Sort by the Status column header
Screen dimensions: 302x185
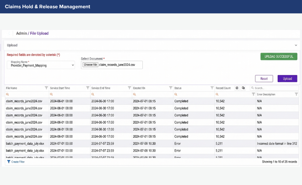pyautogui.click(x=178, y=88)
